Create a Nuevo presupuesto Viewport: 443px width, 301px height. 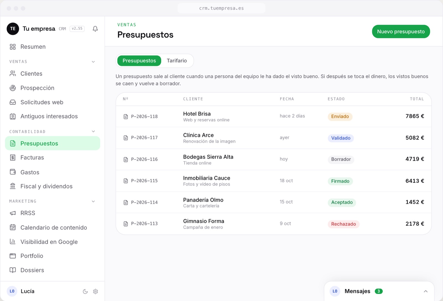coord(401,32)
